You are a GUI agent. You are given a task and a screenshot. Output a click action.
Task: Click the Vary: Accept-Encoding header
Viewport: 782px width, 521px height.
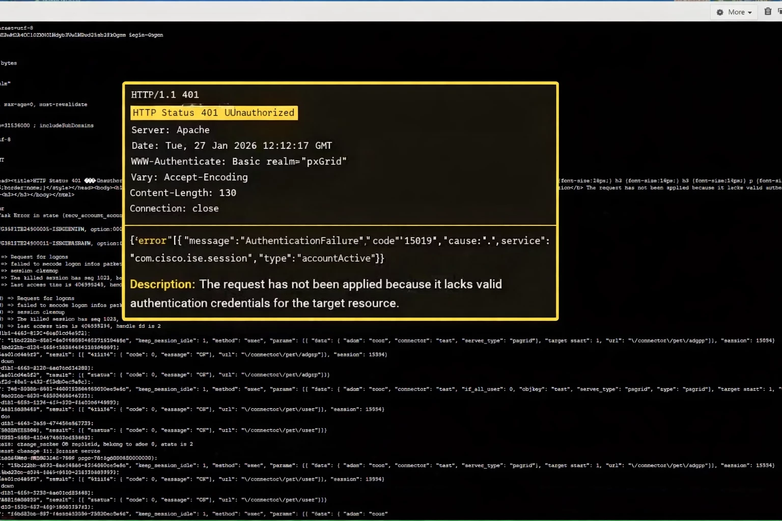[189, 177]
